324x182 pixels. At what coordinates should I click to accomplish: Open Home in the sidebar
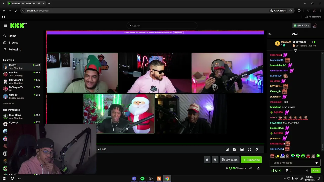(x=12, y=36)
